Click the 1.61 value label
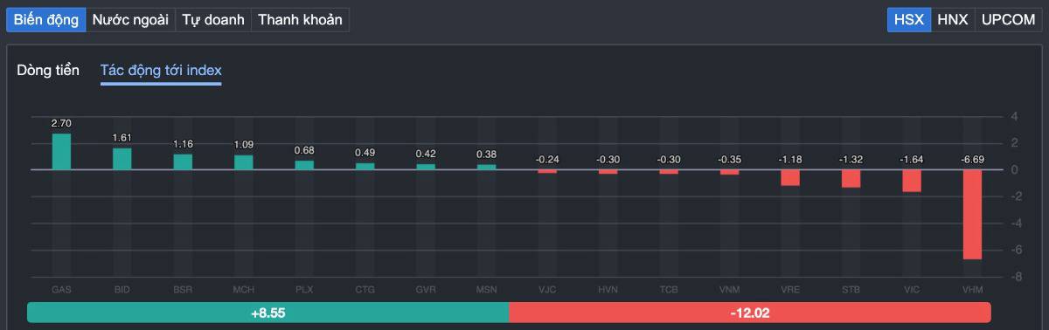The image size is (1049, 330). tap(122, 138)
